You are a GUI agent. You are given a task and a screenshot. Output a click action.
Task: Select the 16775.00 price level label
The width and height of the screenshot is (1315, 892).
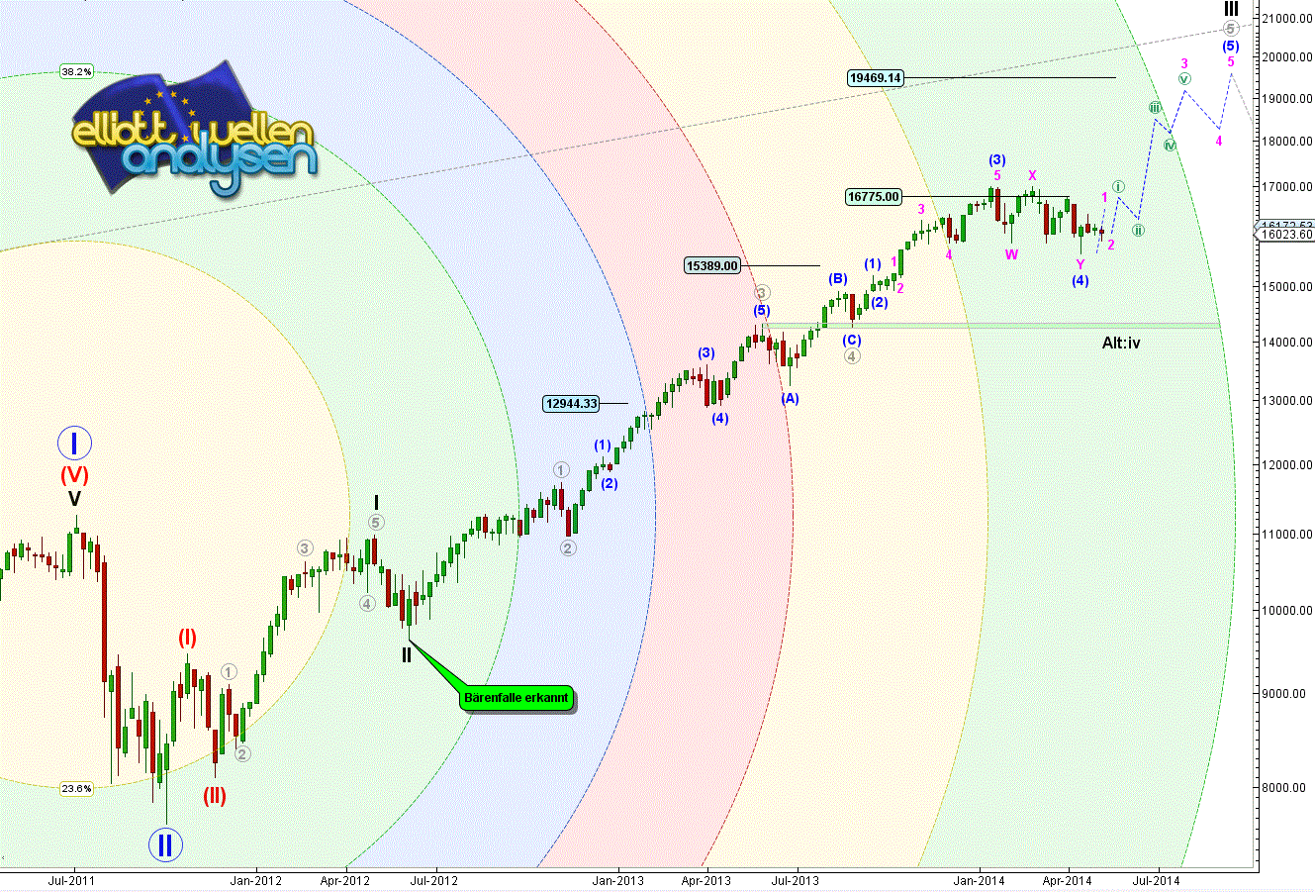(x=874, y=197)
